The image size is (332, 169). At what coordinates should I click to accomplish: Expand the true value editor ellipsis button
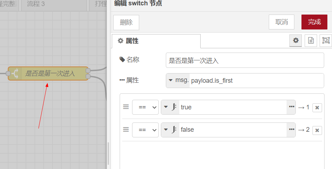coord(292,107)
